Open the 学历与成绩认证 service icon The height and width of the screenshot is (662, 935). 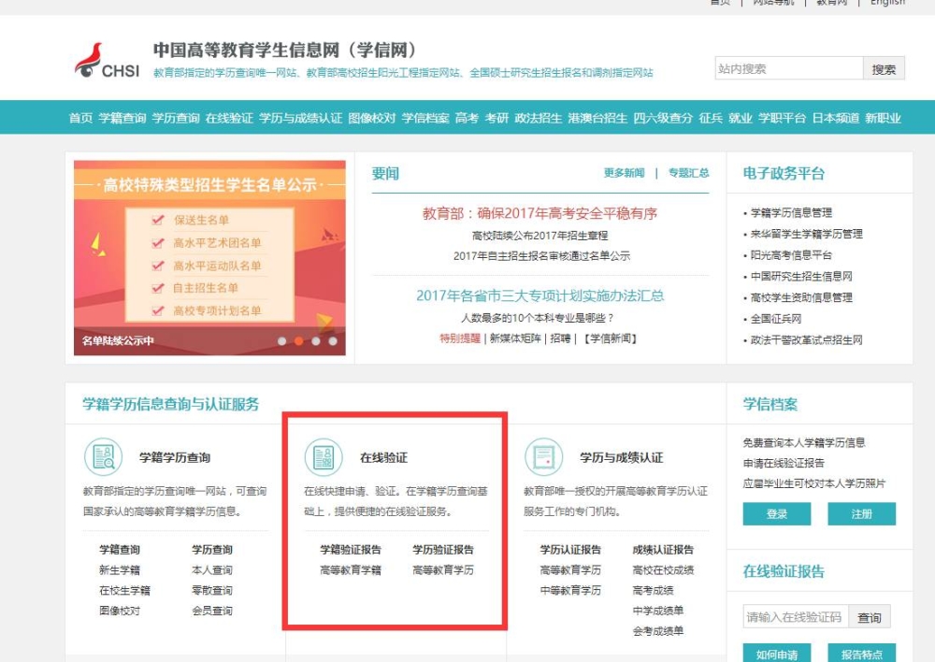[544, 457]
